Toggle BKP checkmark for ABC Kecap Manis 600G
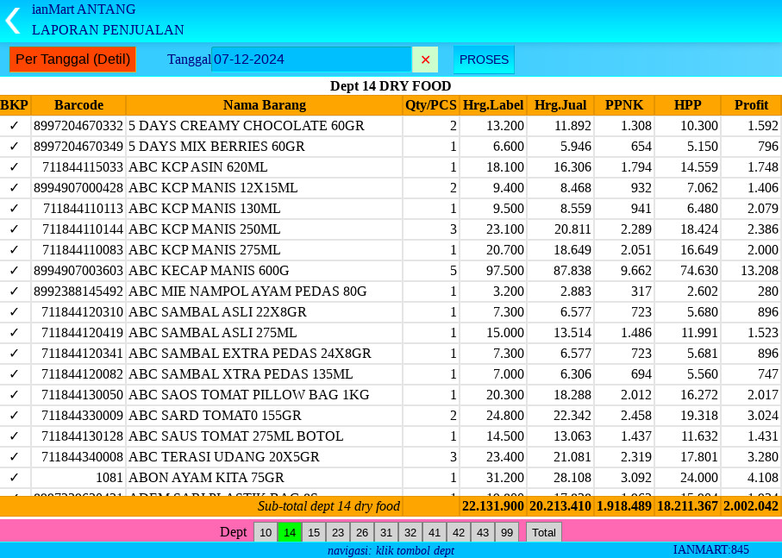The image size is (782, 558). tap(14, 271)
